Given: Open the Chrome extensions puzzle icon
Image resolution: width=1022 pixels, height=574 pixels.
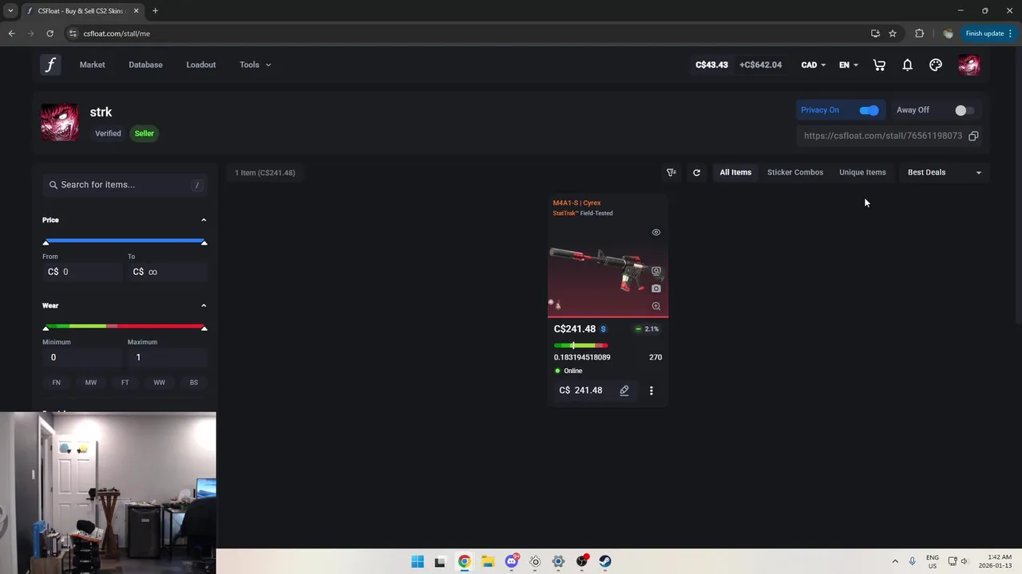Looking at the screenshot, I should (919, 33).
